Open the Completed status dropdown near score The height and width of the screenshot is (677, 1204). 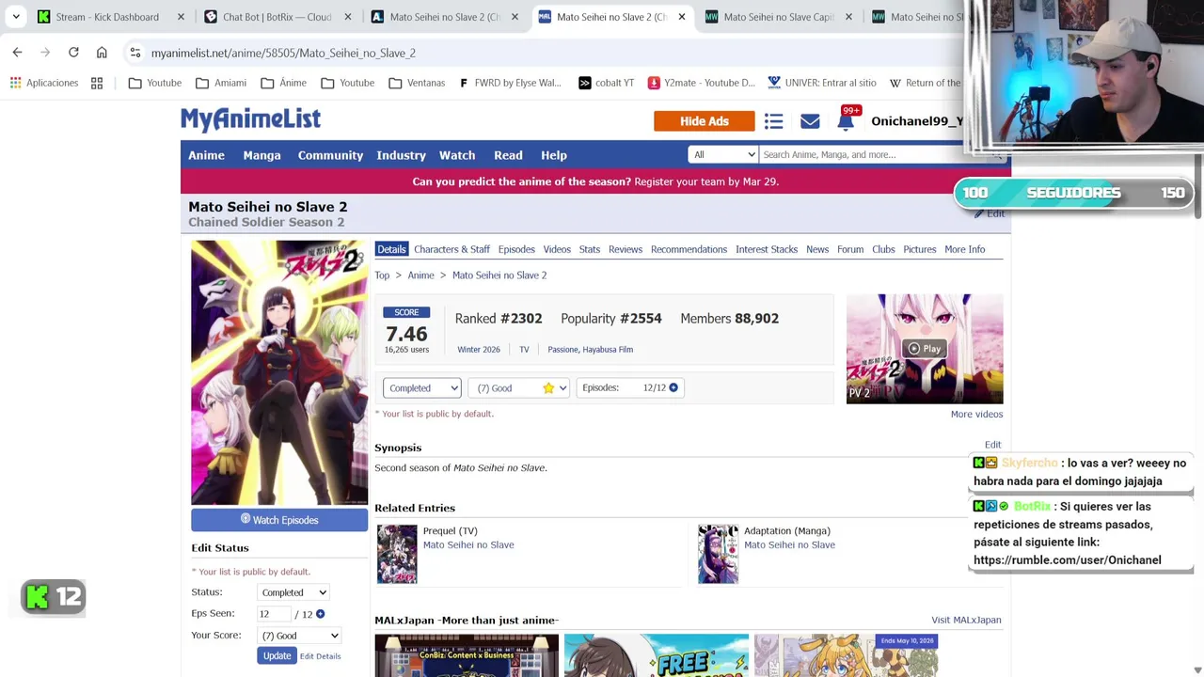(x=422, y=388)
